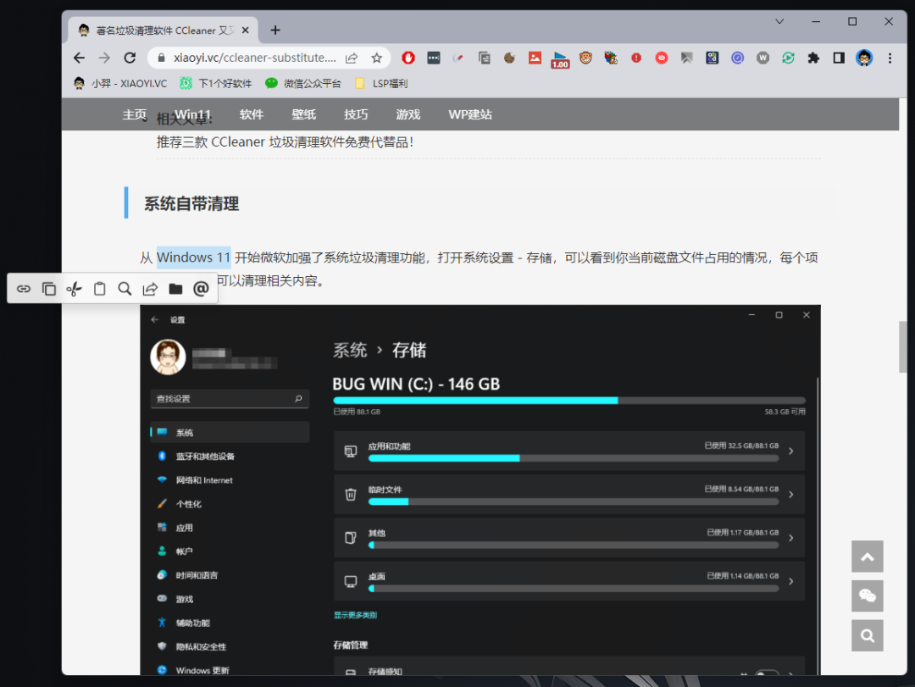Click the 1.00 speed extension icon

coord(560,59)
